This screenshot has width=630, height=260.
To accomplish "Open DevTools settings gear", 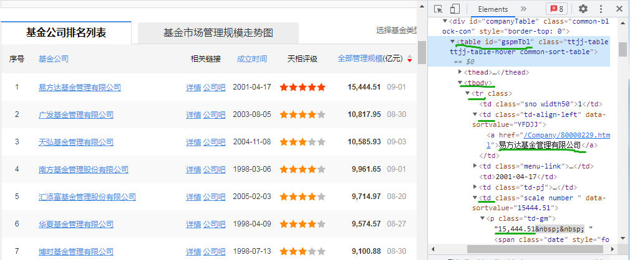I will 583,9.
